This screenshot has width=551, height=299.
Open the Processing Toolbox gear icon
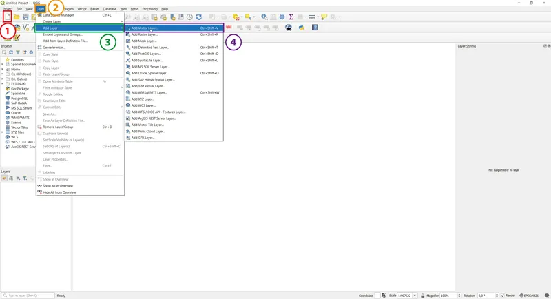(282, 17)
